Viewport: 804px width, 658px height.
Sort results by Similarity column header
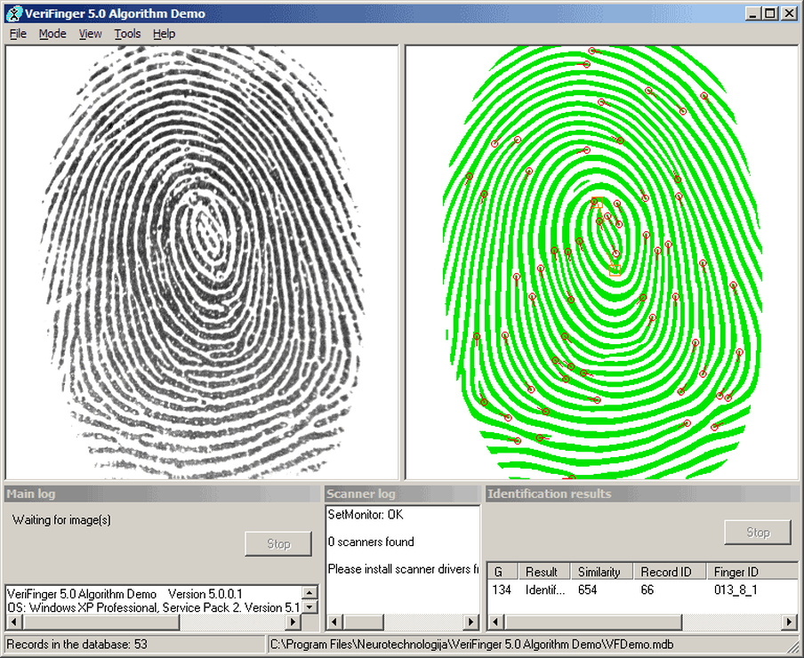(599, 572)
